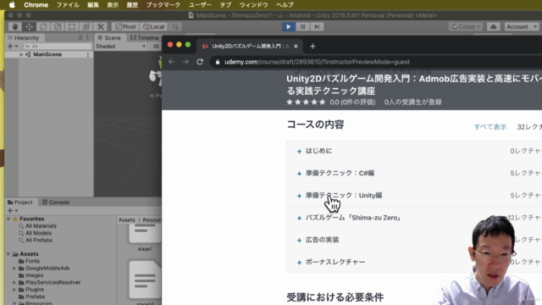This screenshot has height=305, width=542.
Task: Open the Apple menu
Action: 12,5
